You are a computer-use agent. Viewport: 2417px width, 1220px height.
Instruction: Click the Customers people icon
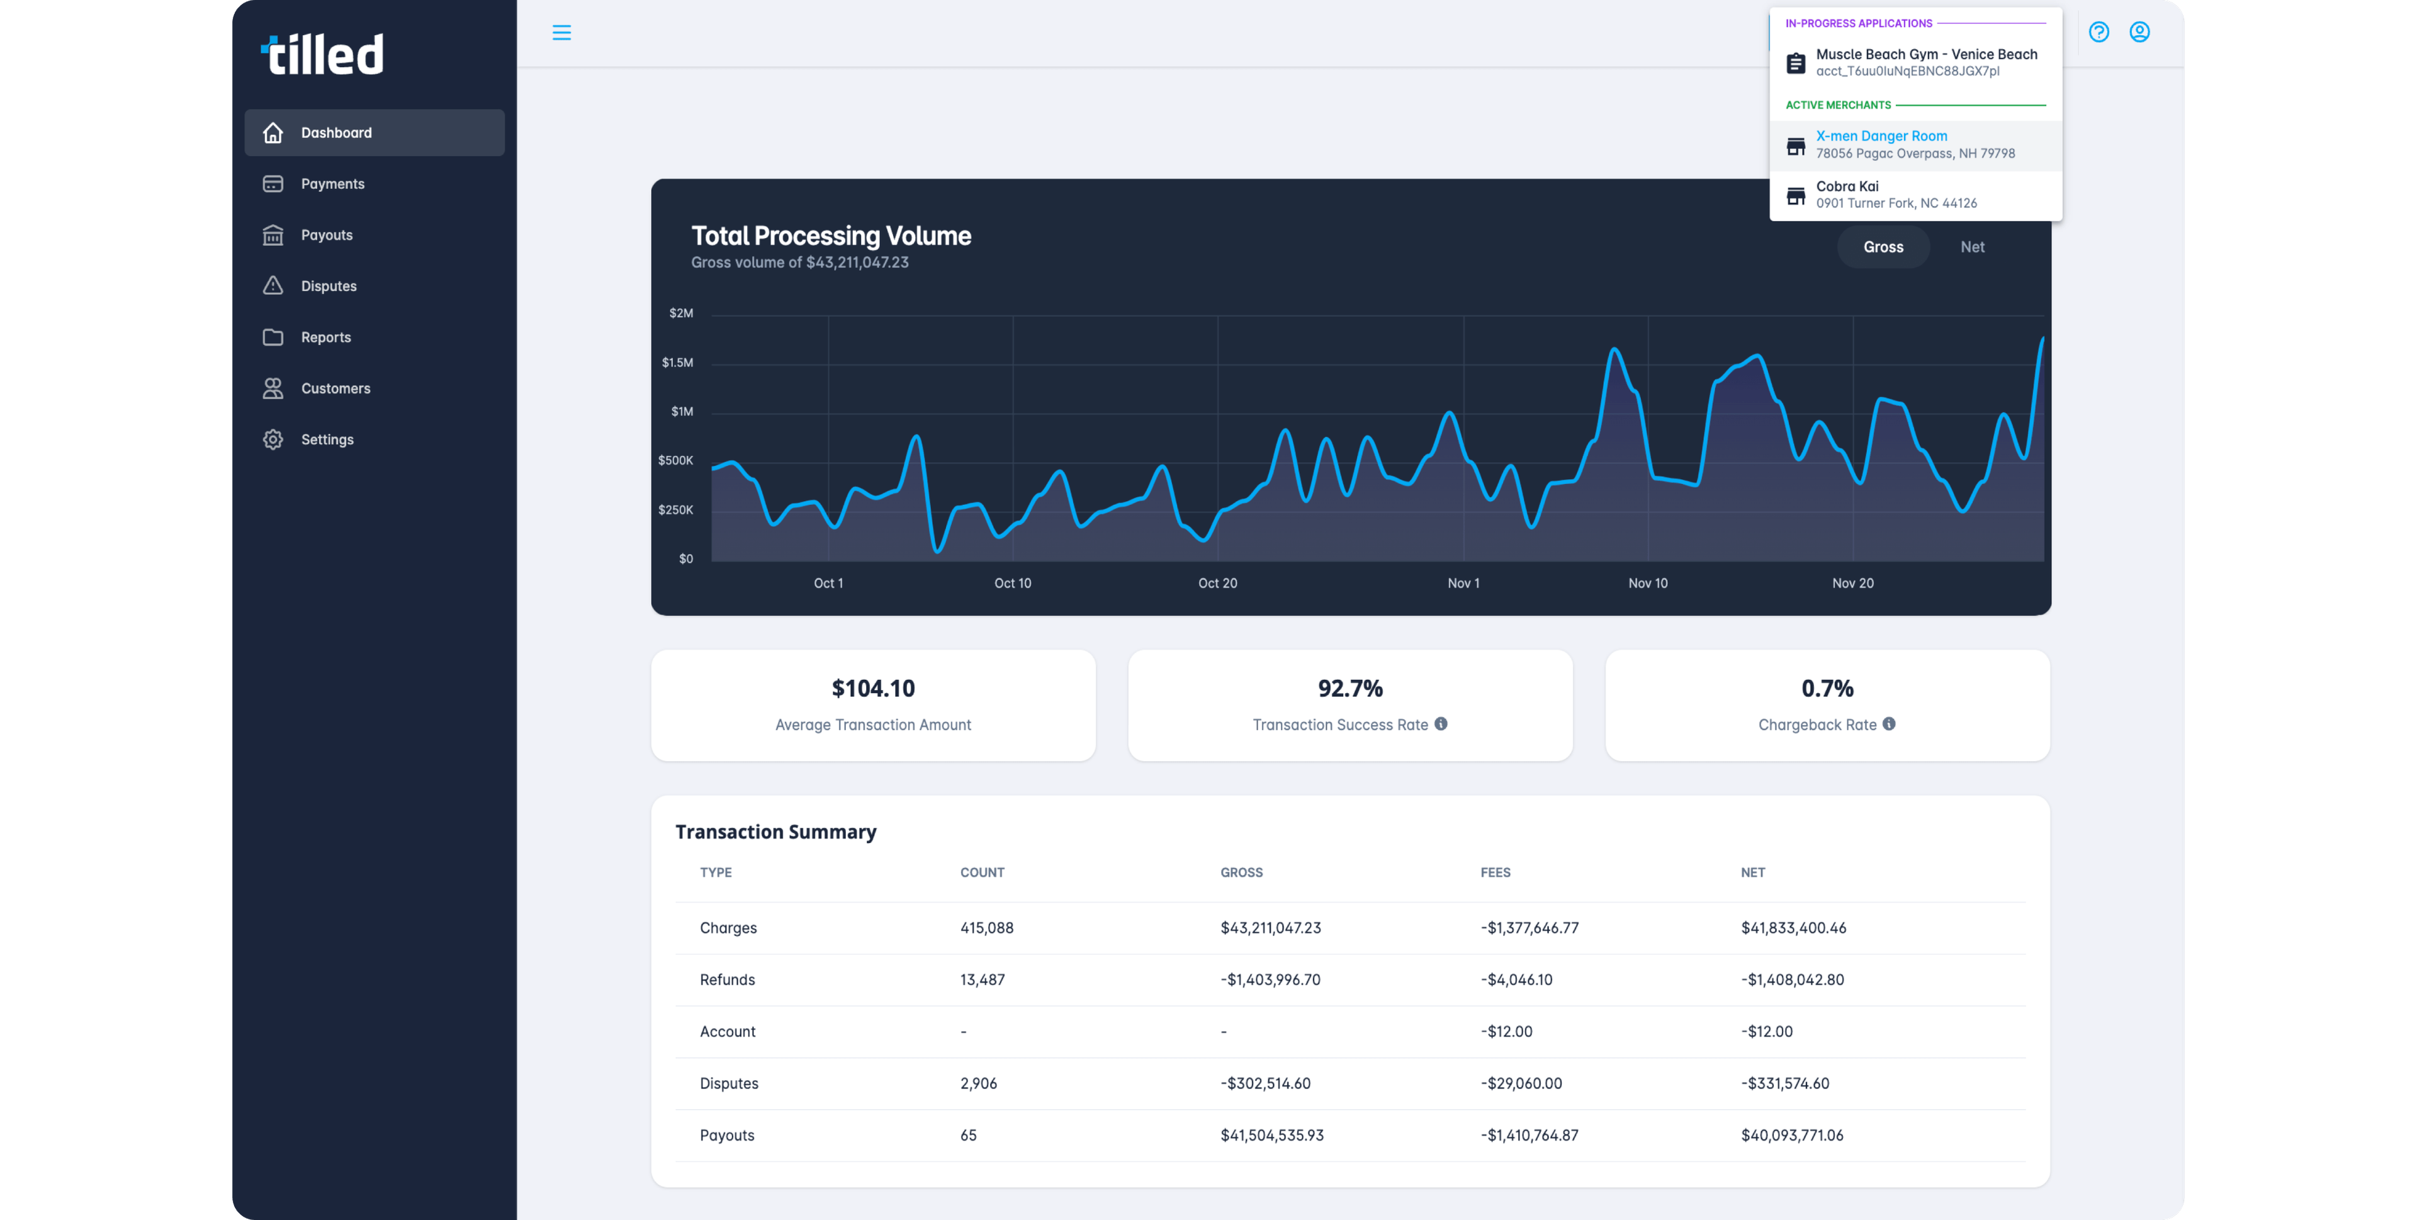pos(273,388)
